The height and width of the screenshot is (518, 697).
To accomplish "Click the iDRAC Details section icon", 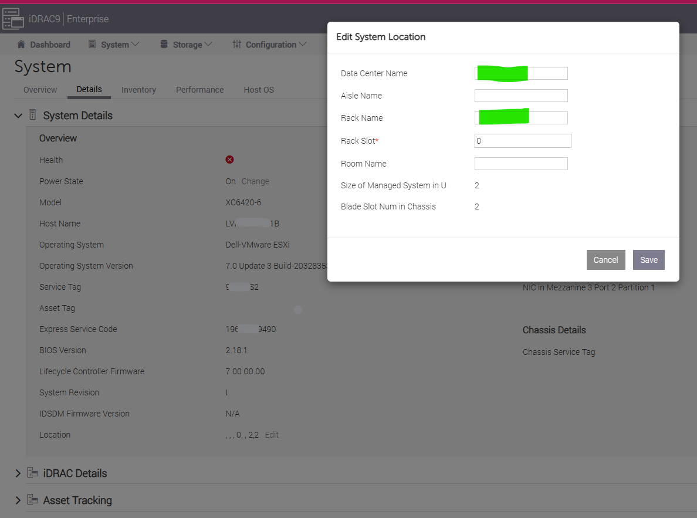I will click(32, 472).
